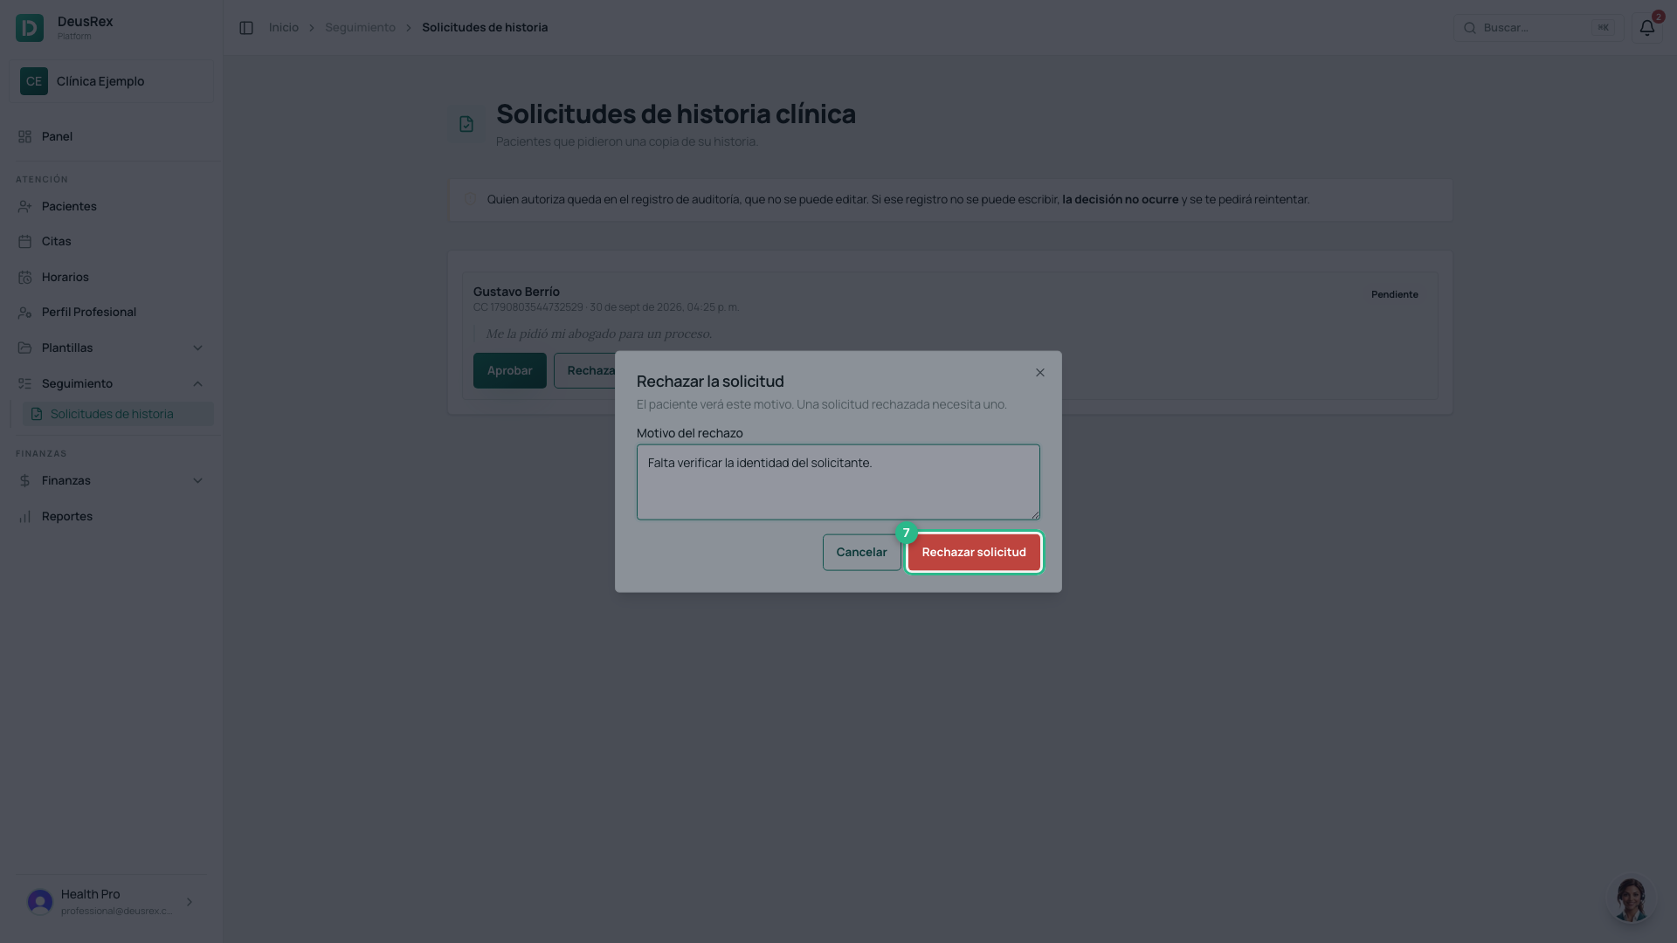Click the Plantillas folder icon
1677x943 pixels.
[x=24, y=348]
